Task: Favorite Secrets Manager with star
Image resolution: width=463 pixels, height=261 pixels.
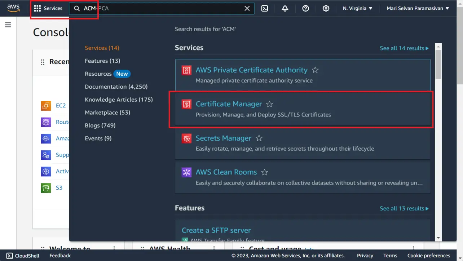Action: coord(259,138)
